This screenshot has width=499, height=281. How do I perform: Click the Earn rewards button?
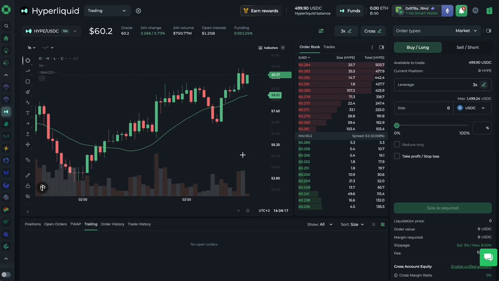tap(261, 11)
